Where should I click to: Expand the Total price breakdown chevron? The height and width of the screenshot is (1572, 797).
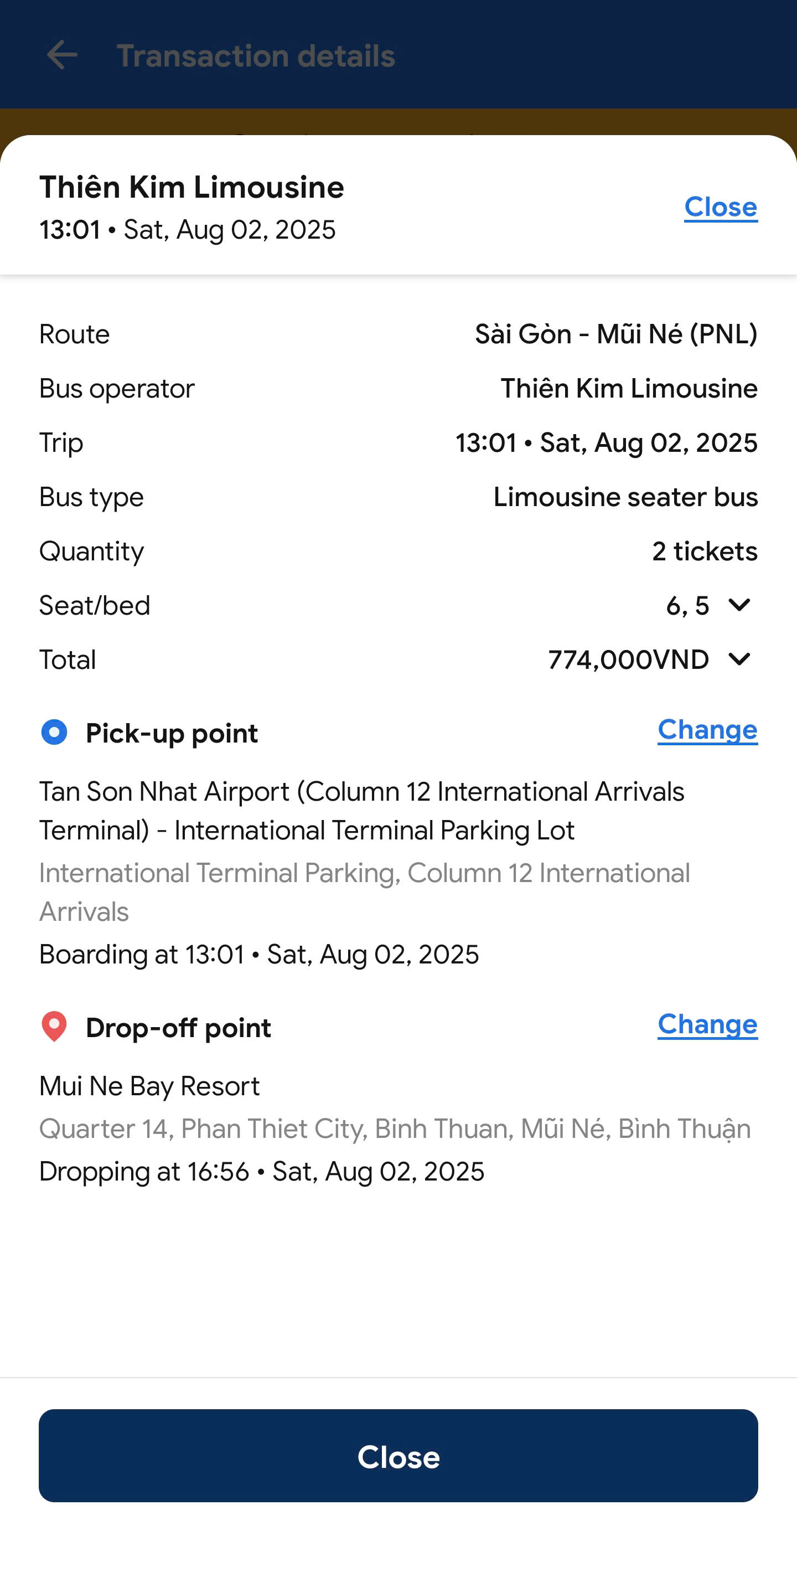(x=739, y=659)
